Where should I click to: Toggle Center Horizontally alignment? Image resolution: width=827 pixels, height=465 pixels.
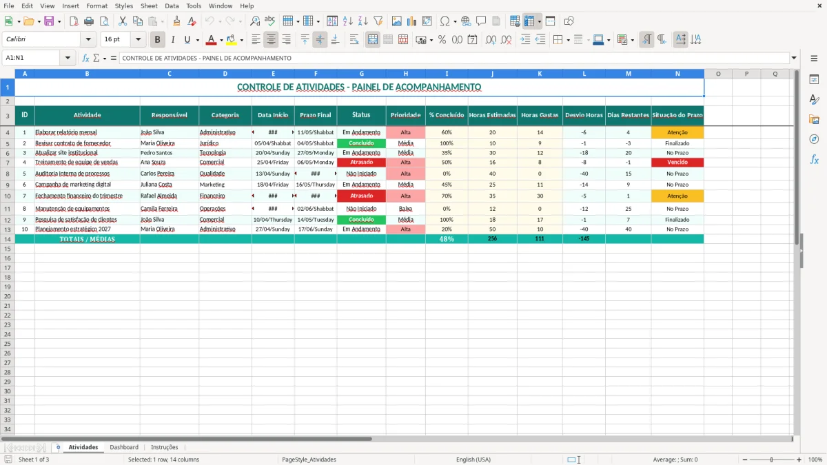[272, 40]
